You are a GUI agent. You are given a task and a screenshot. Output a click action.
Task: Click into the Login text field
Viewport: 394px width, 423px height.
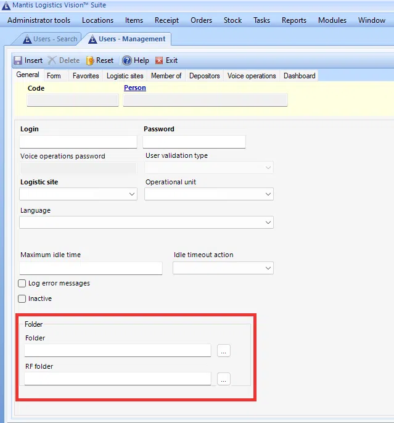(x=78, y=142)
